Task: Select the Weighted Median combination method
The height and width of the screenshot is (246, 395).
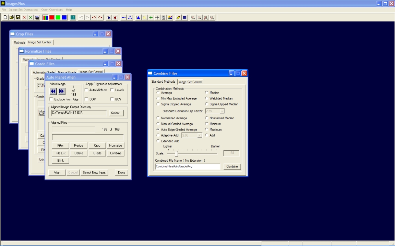Action: 206,98
